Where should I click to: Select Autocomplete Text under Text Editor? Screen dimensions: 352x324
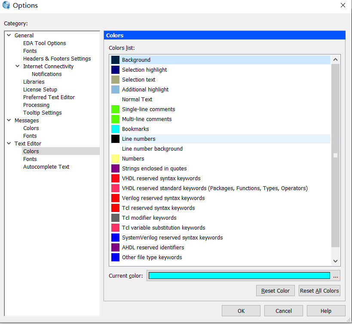pyautogui.click(x=46, y=167)
